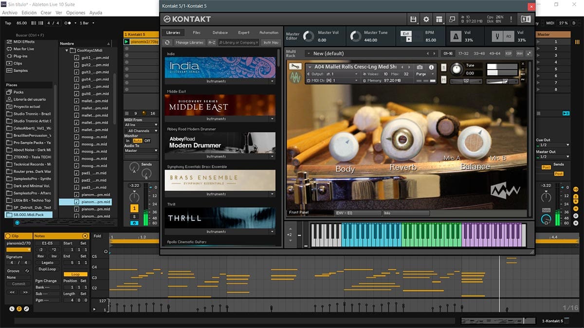Click the tuning fork reference tone icon
The image size is (584, 328).
tap(497, 36)
